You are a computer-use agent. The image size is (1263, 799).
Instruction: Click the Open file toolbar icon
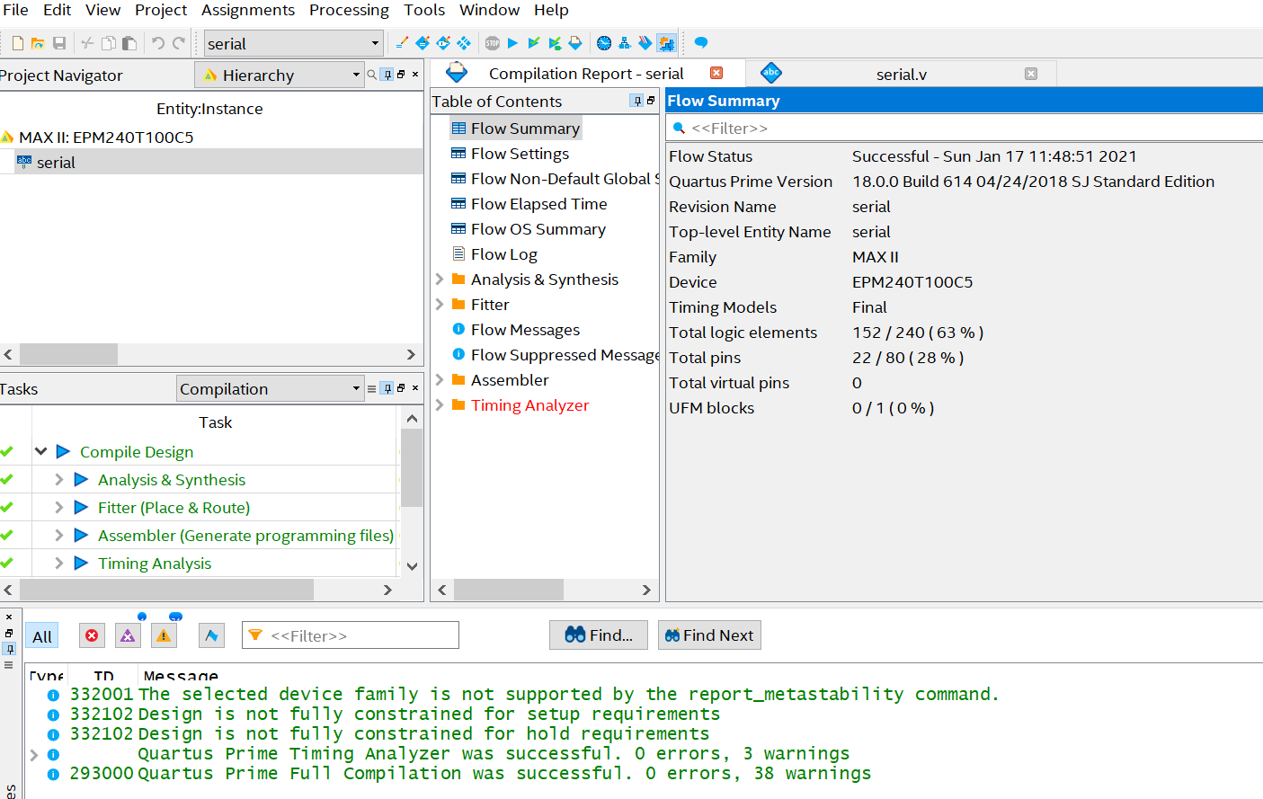coord(38,43)
